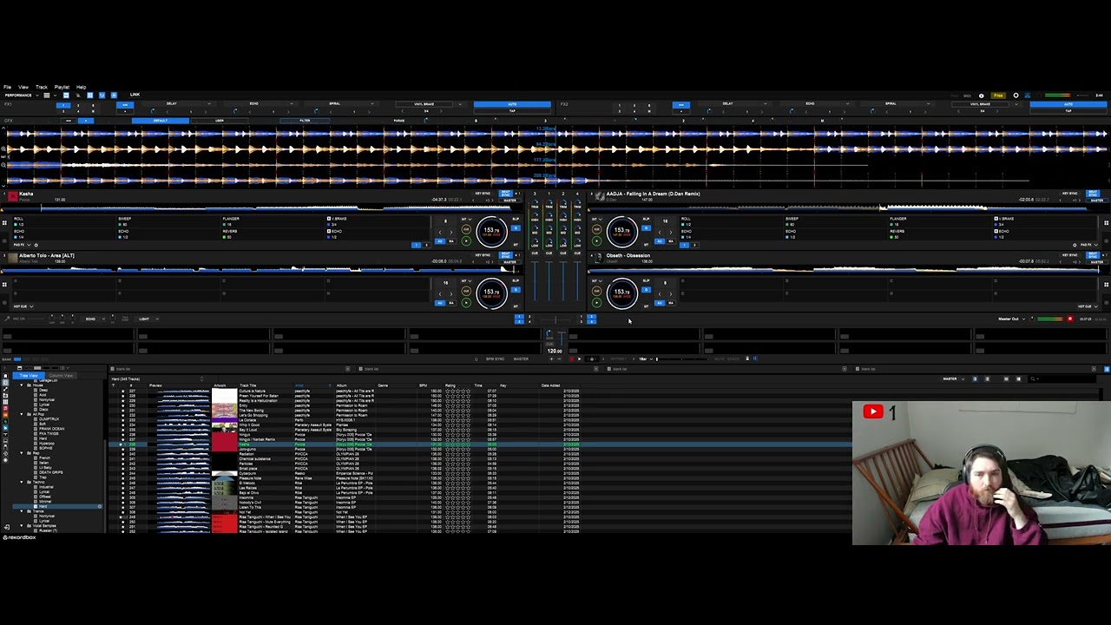Toggle SLIP mode on Kasha deck
The height and width of the screenshot is (625, 1111).
516,219
